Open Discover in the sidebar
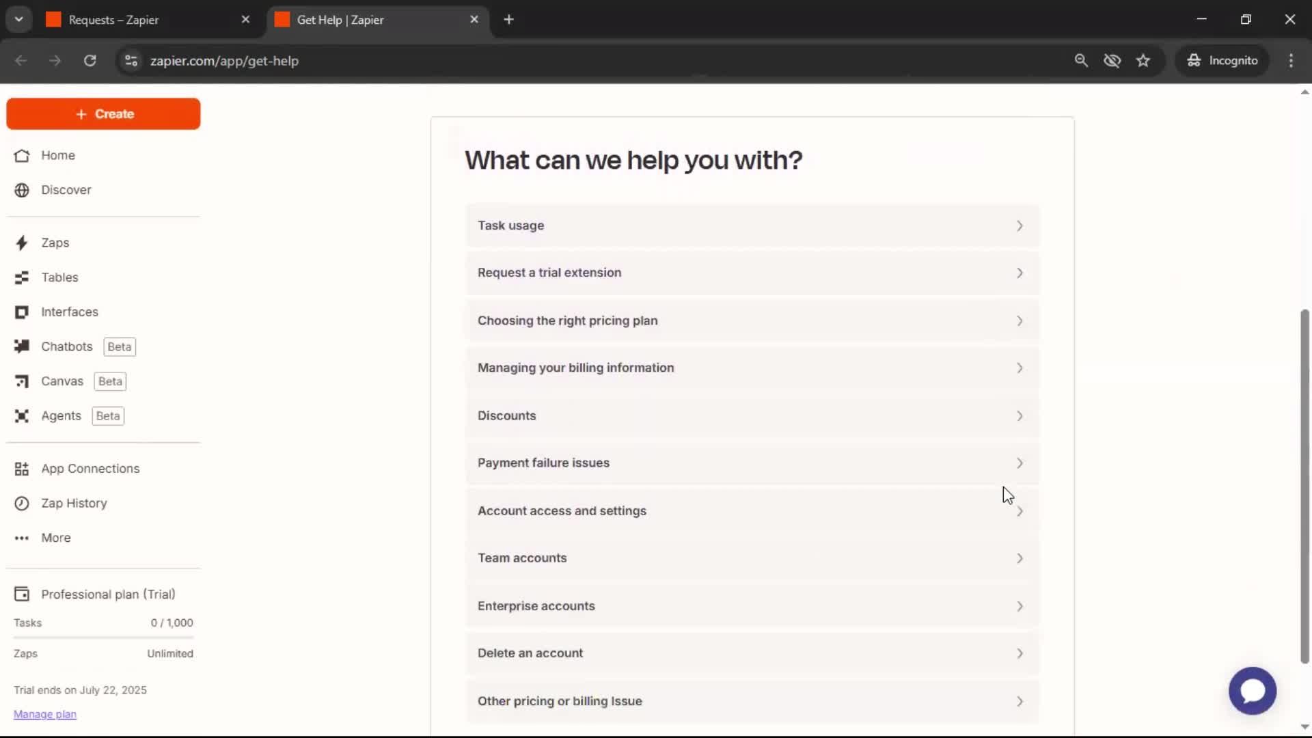The width and height of the screenshot is (1312, 738). (66, 190)
